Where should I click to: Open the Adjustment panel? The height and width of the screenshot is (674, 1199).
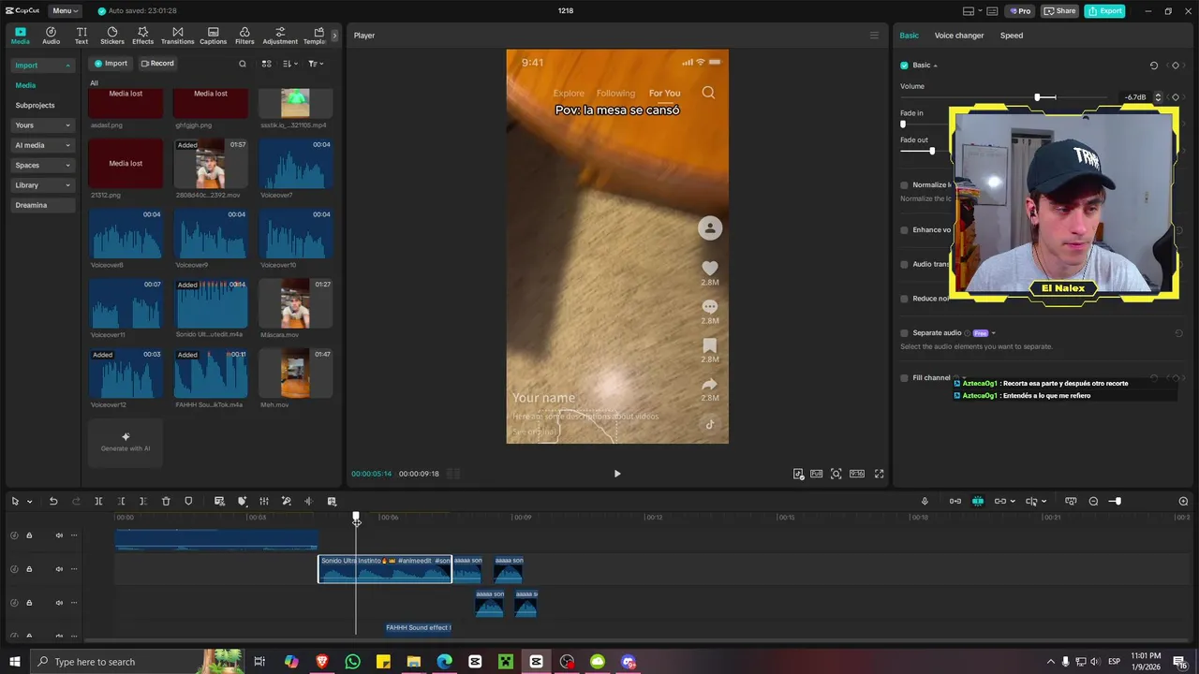[280, 36]
